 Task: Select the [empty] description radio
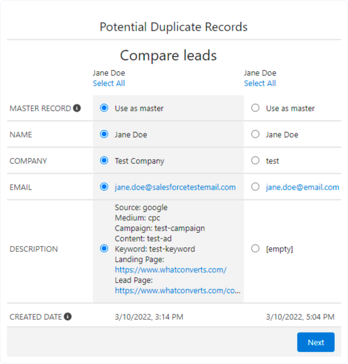click(255, 249)
